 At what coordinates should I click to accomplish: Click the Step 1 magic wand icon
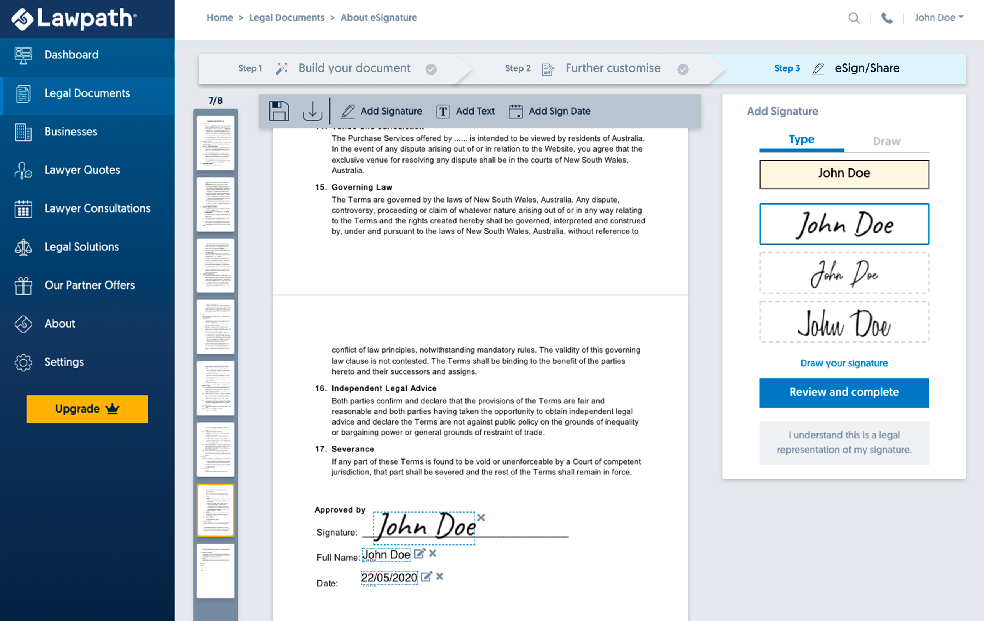tap(281, 69)
